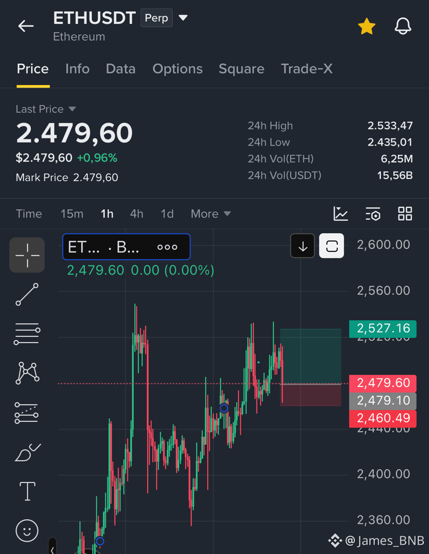The height and width of the screenshot is (554, 429).
Task: Select the 4h interval
Action: [137, 214]
